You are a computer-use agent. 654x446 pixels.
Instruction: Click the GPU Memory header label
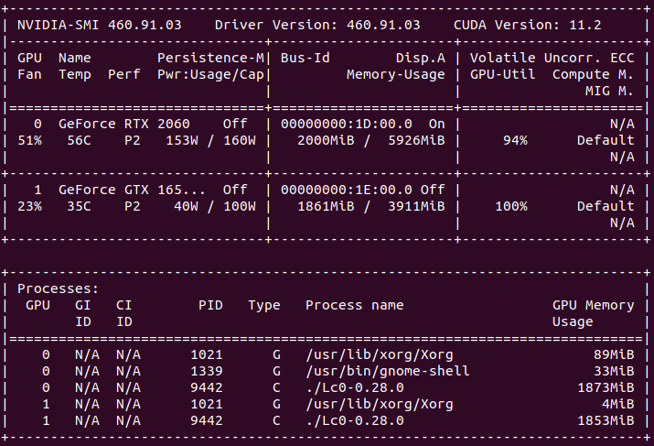(593, 306)
